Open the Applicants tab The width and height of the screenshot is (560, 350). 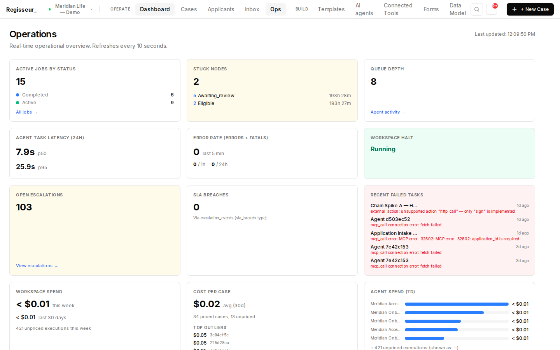[x=221, y=9]
